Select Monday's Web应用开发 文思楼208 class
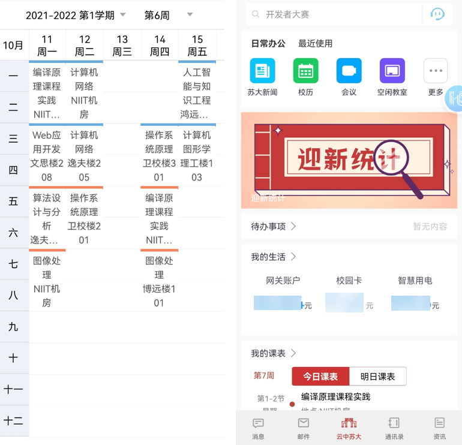This screenshot has height=445, width=462. [x=47, y=155]
